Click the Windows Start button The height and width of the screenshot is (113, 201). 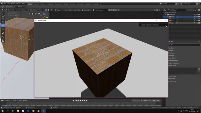click(x=3, y=111)
